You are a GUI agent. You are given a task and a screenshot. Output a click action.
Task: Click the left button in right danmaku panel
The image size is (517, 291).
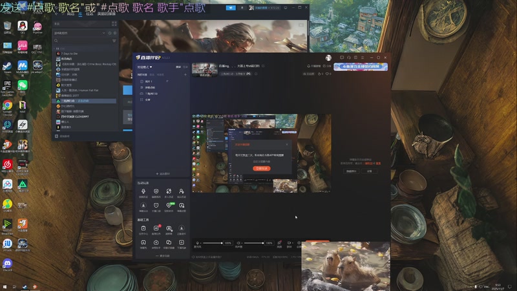pyautogui.click(x=351, y=171)
